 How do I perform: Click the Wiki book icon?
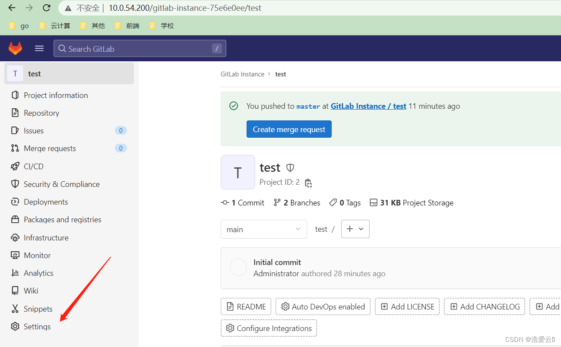click(x=15, y=290)
